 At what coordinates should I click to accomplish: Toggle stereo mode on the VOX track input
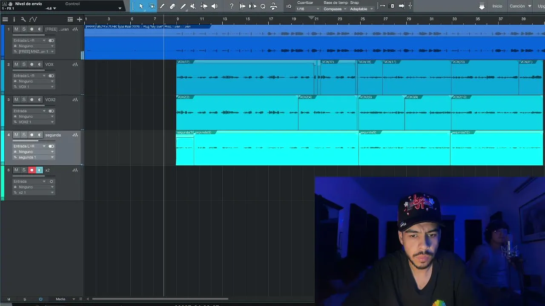(52, 76)
